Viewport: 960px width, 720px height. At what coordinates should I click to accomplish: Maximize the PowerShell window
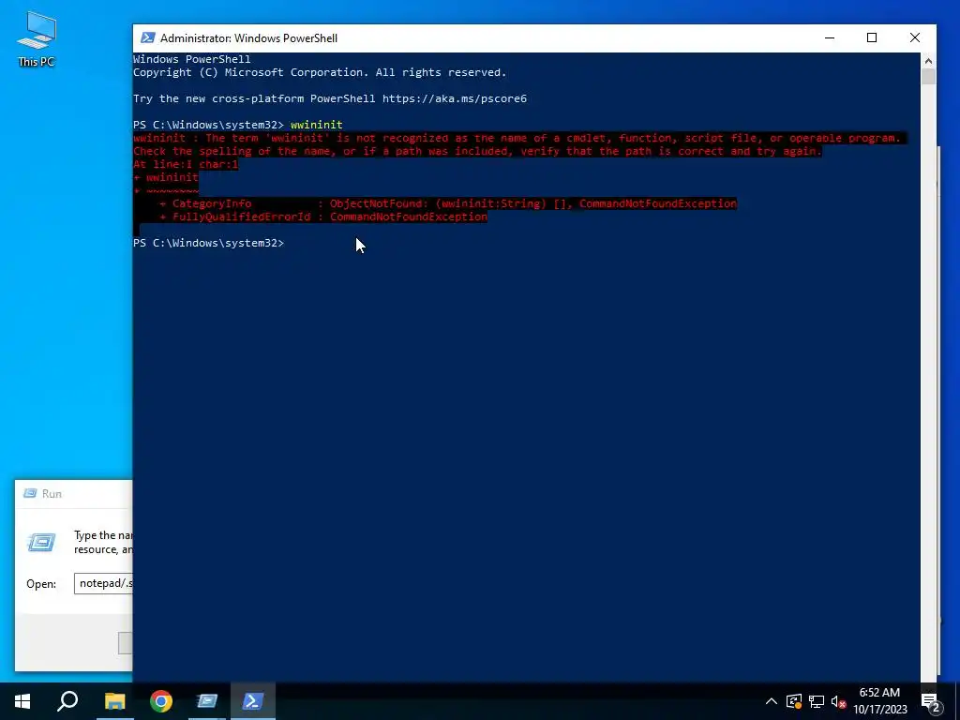point(872,37)
